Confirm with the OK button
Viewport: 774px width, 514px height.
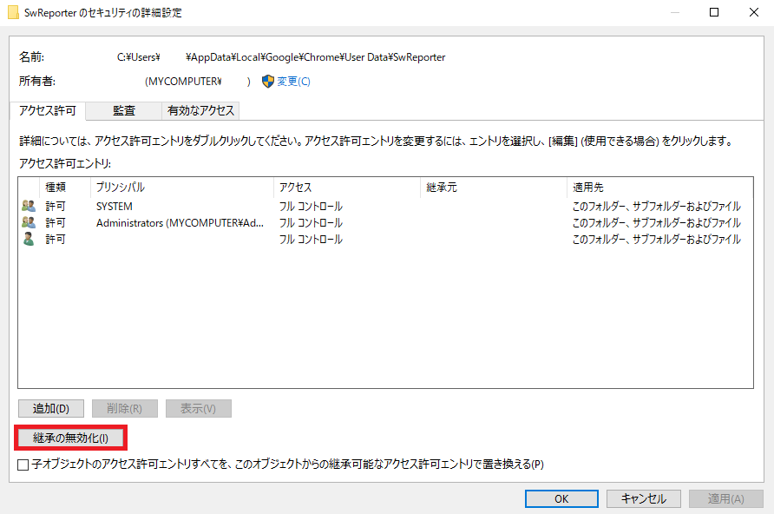(561, 498)
